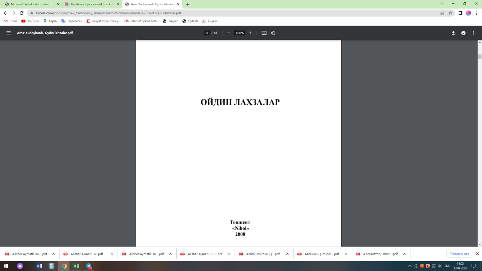Viewport: 482px width, 271px height.
Task: Click the Fit to page icon
Action: (x=264, y=33)
